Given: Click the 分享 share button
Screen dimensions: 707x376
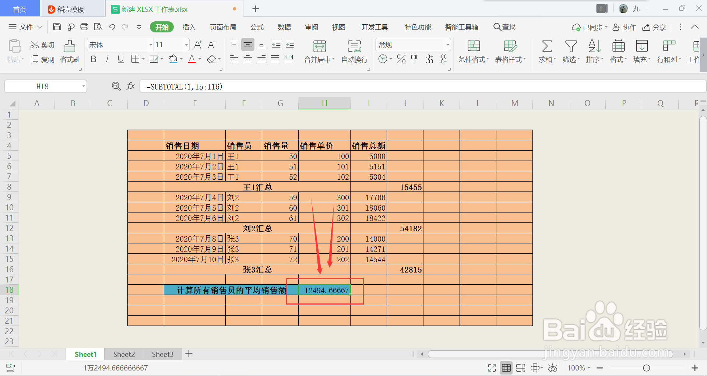Looking at the screenshot, I should click(654, 27).
